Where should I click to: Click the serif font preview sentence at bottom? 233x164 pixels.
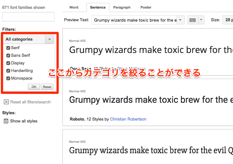click(x=151, y=150)
